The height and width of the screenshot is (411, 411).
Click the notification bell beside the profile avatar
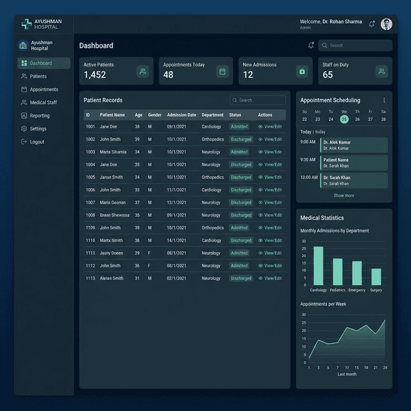(372, 24)
